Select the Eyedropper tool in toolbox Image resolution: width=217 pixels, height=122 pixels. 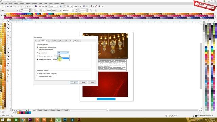8,70
